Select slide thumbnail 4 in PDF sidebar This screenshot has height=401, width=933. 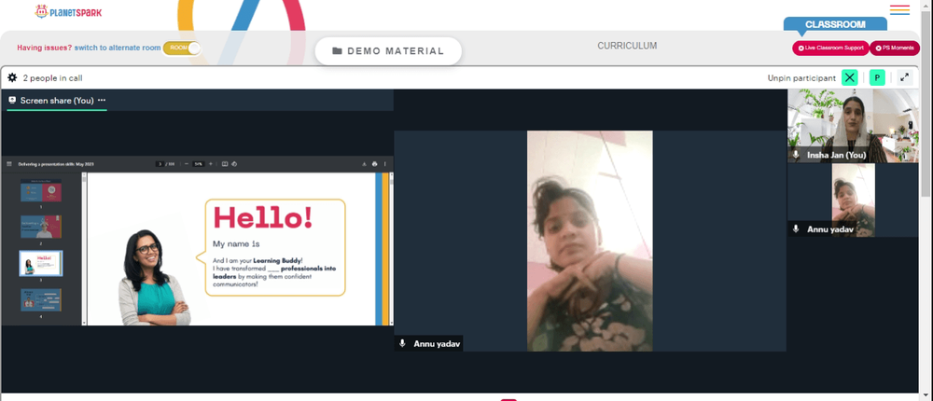41,300
